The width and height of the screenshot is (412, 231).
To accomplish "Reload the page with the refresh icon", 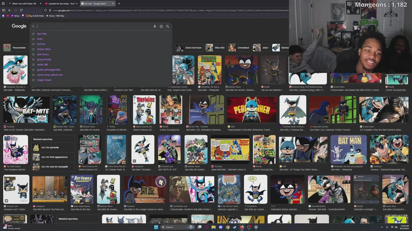I will point(21,10).
